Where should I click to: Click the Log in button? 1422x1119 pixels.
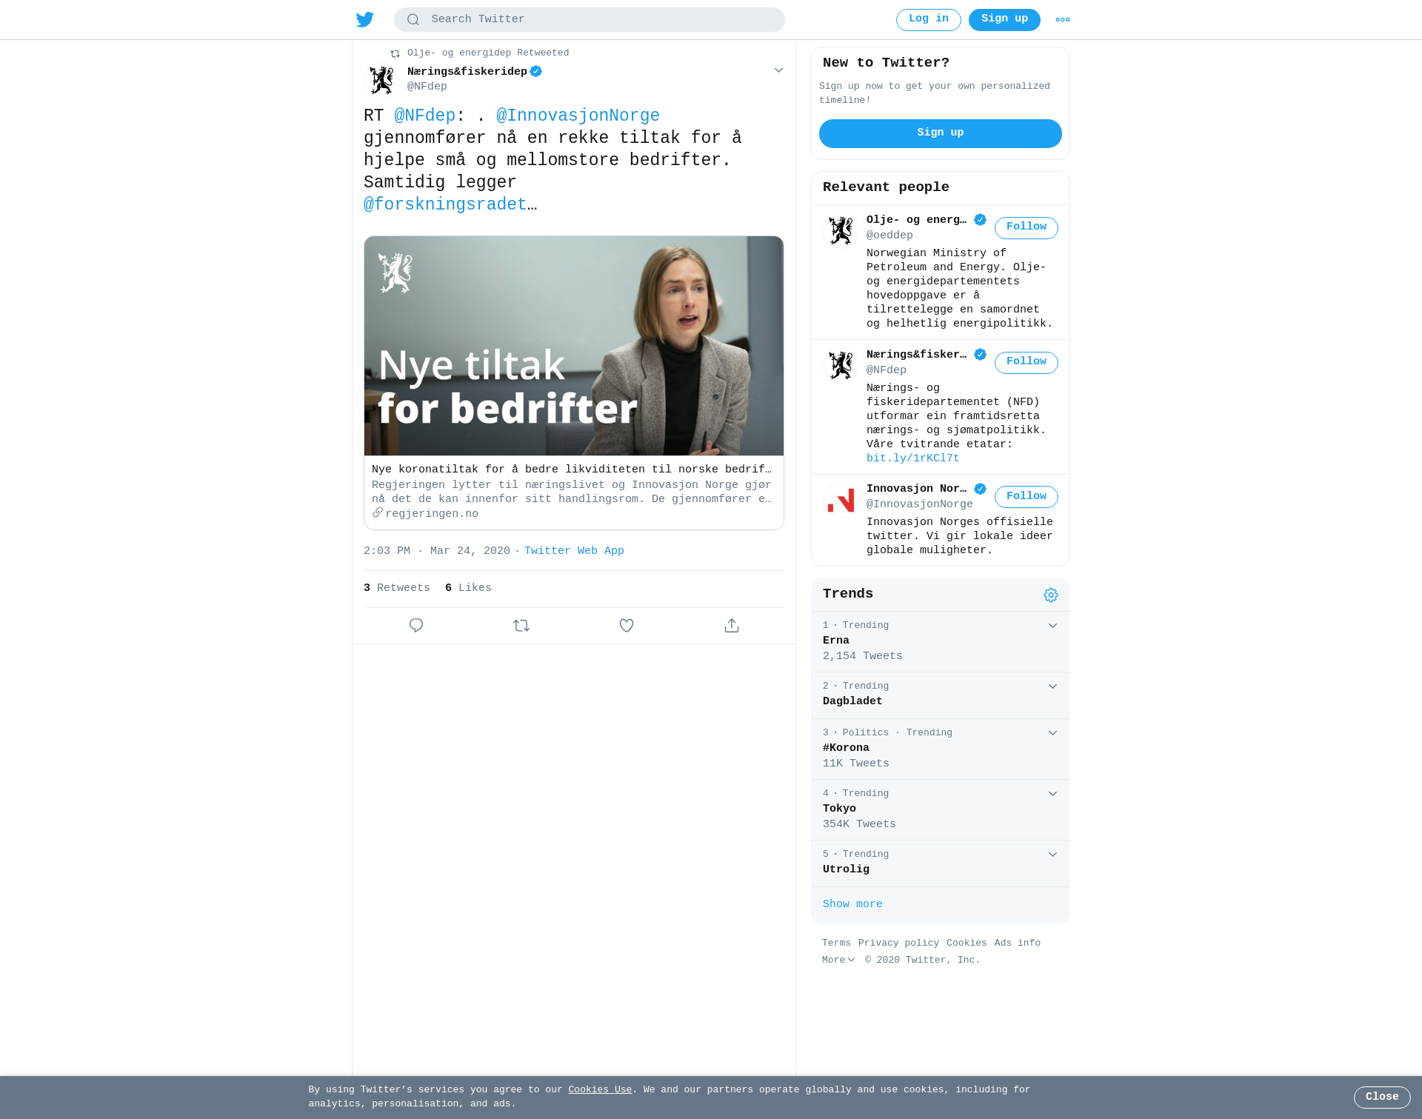click(x=929, y=20)
